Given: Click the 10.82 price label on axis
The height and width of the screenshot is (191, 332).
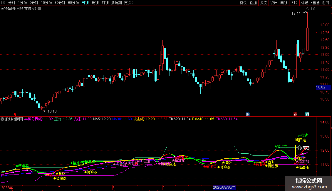Looking at the screenshot, I should (320, 87).
